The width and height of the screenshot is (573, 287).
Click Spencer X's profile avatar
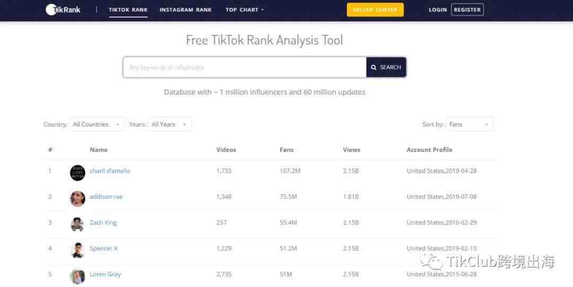pos(77,250)
